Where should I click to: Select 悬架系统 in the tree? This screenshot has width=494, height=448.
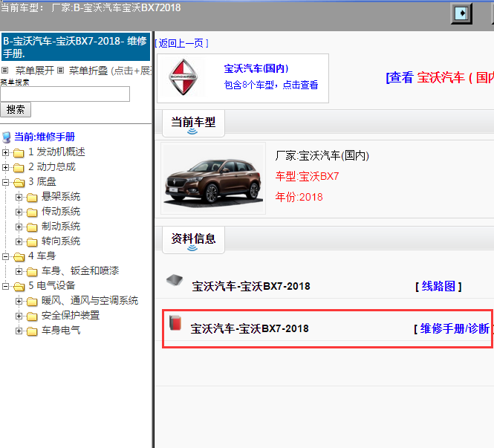(x=61, y=197)
